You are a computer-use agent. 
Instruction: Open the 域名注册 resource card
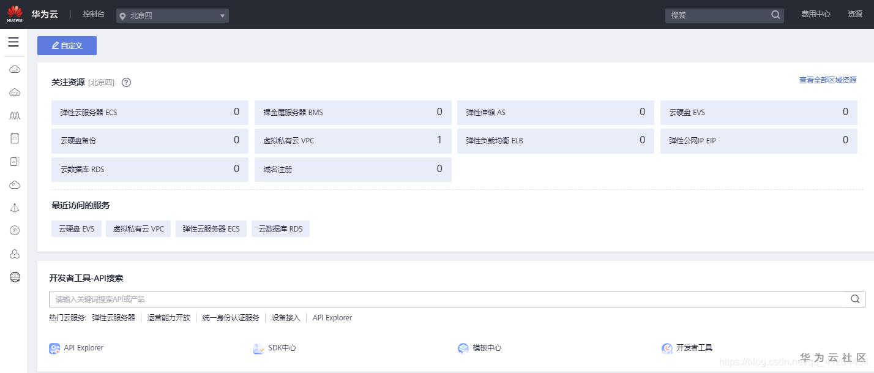(x=353, y=169)
